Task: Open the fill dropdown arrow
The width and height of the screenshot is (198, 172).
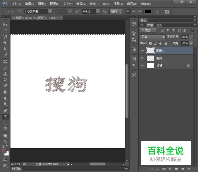Action: pyautogui.click(x=191, y=44)
